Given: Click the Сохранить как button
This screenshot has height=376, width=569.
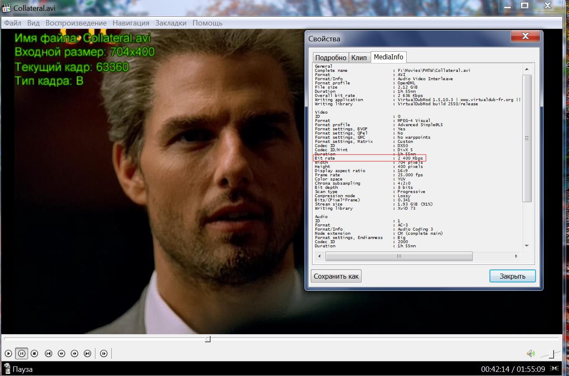Looking at the screenshot, I should tap(336, 276).
